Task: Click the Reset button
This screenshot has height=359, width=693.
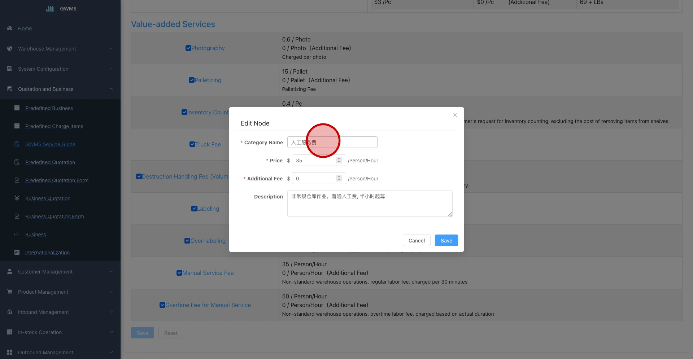Action: [171, 333]
